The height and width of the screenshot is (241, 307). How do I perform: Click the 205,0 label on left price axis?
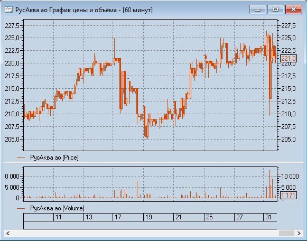click(12, 140)
